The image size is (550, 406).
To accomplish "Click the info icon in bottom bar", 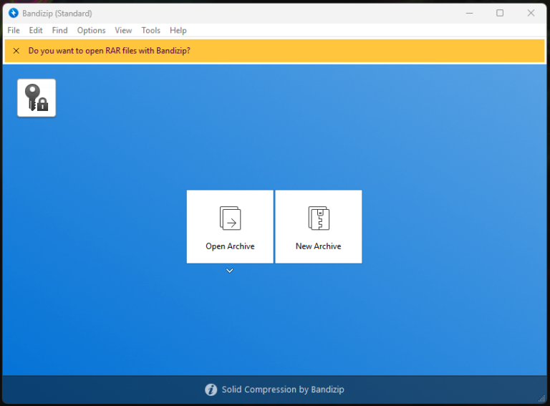I will [x=211, y=390].
